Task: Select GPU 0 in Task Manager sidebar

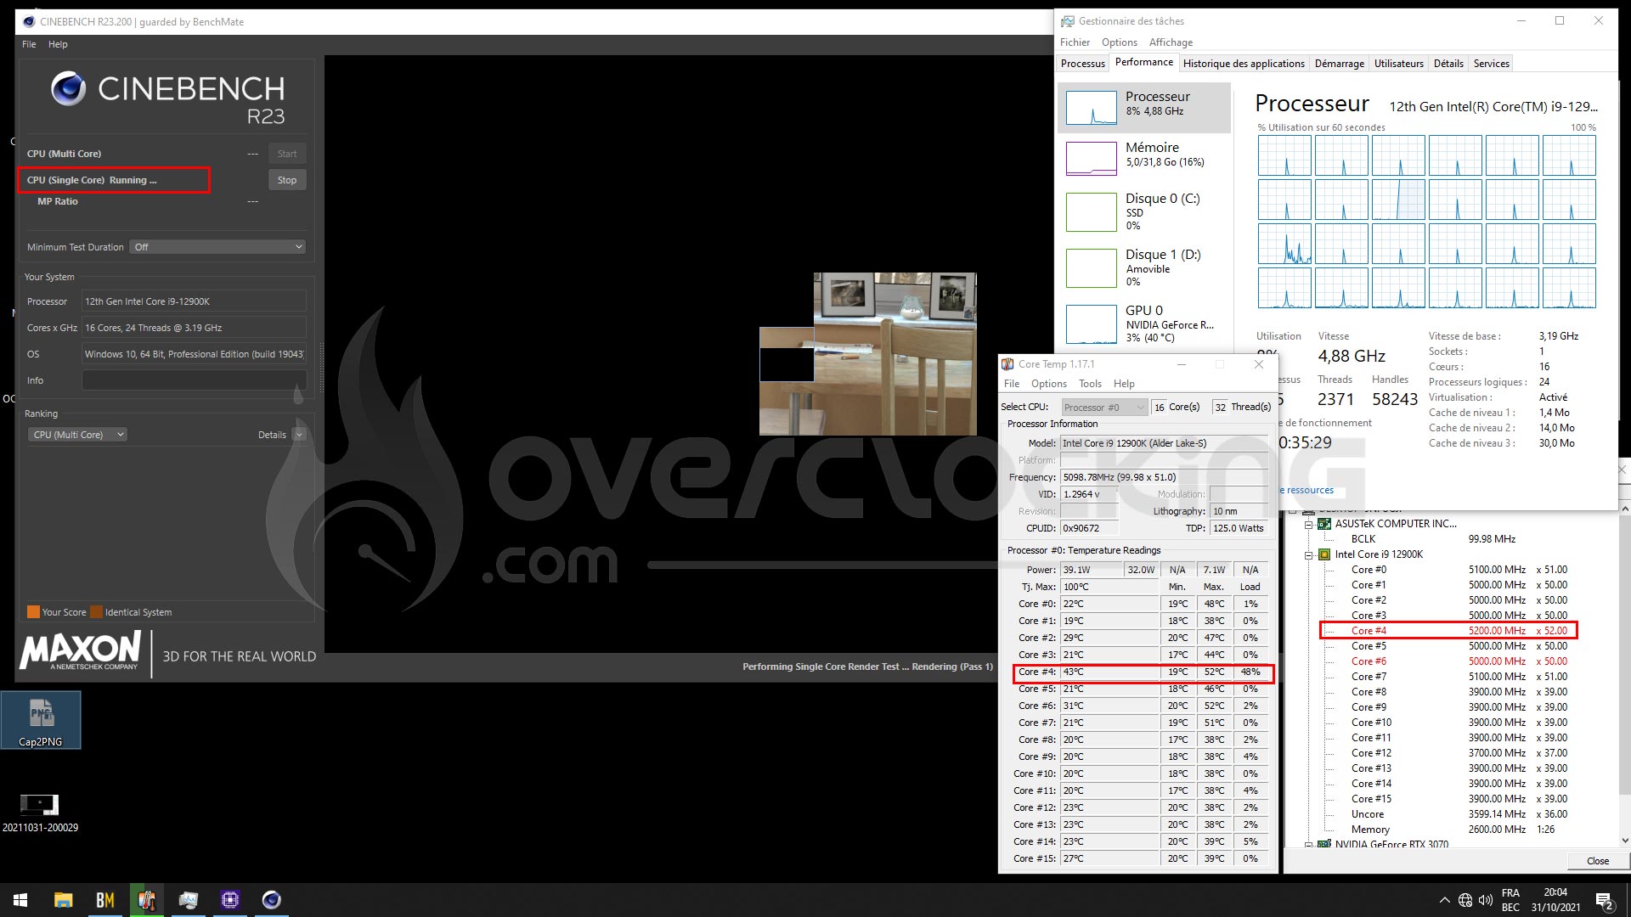Action: [x=1144, y=324]
